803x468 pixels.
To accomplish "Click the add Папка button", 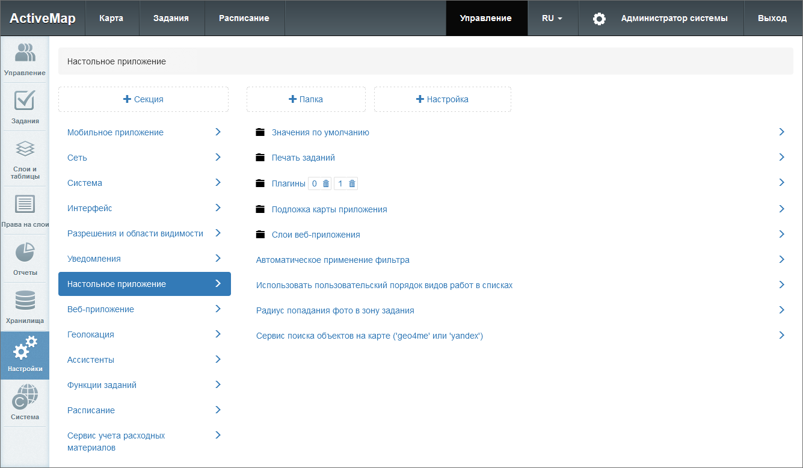I will coord(306,99).
